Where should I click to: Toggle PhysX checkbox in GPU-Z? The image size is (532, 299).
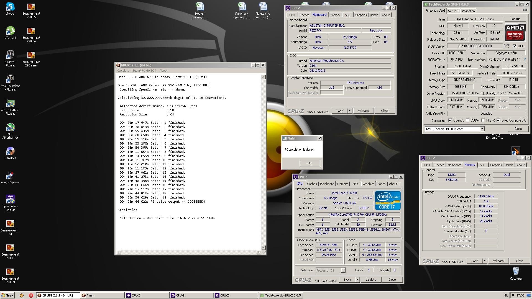483,120
